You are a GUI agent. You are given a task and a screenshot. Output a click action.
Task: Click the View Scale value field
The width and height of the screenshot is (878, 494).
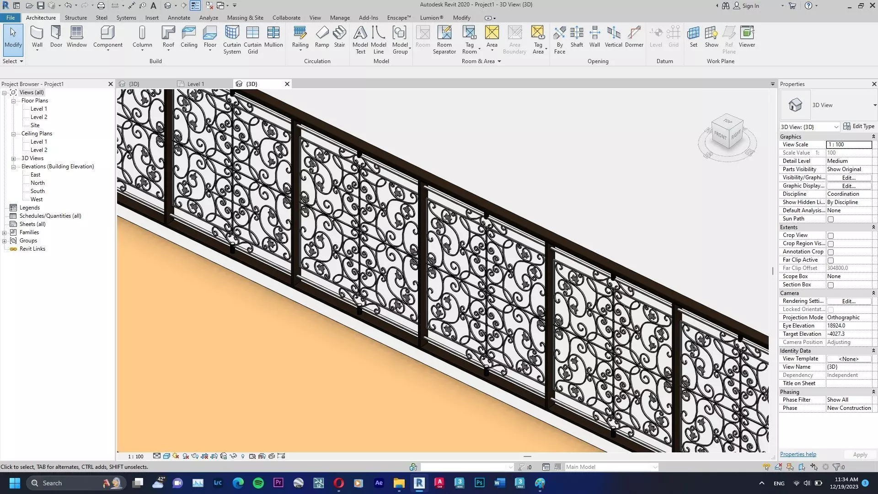(849, 145)
